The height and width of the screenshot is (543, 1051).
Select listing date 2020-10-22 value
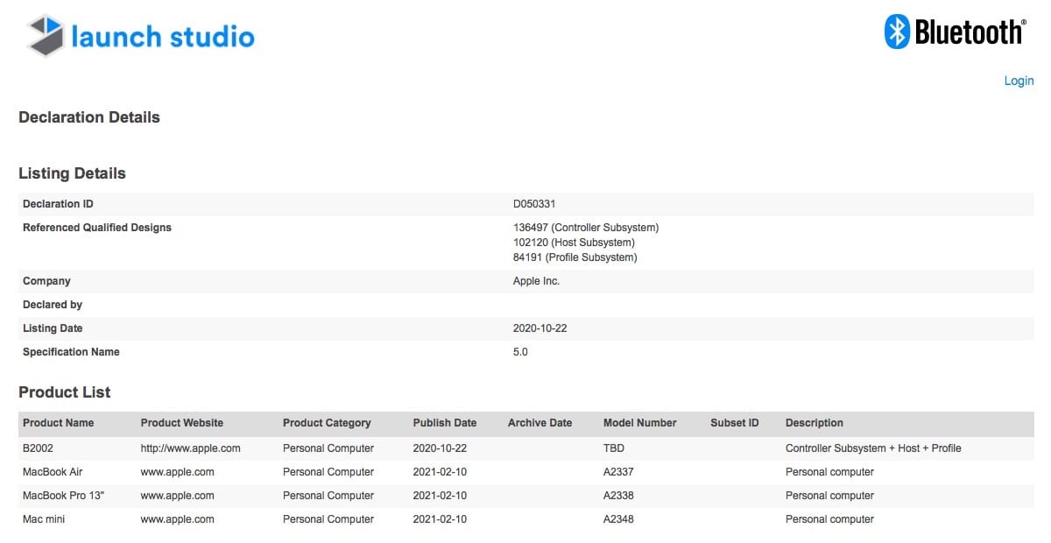(540, 328)
